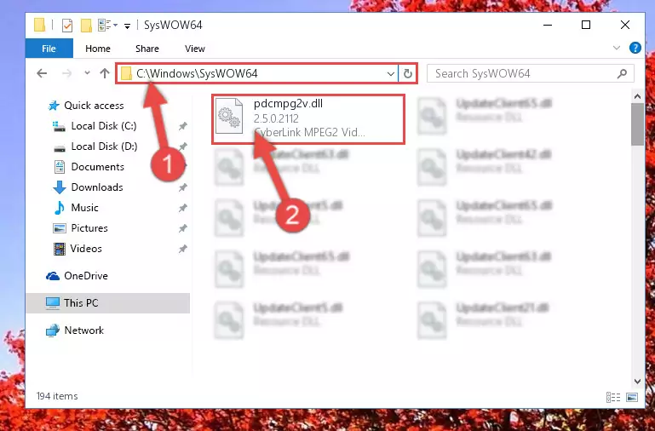Maximize the SysWOW64 window
Screen dimensions: 655x431
click(586, 25)
